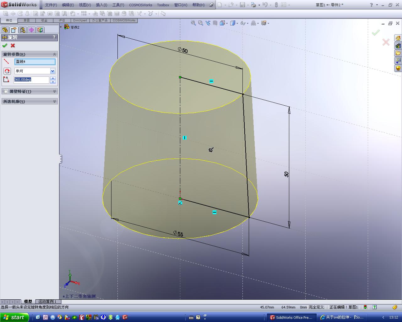Expand the 零件2 flyout tree node
The image size is (402, 322).
61,27
